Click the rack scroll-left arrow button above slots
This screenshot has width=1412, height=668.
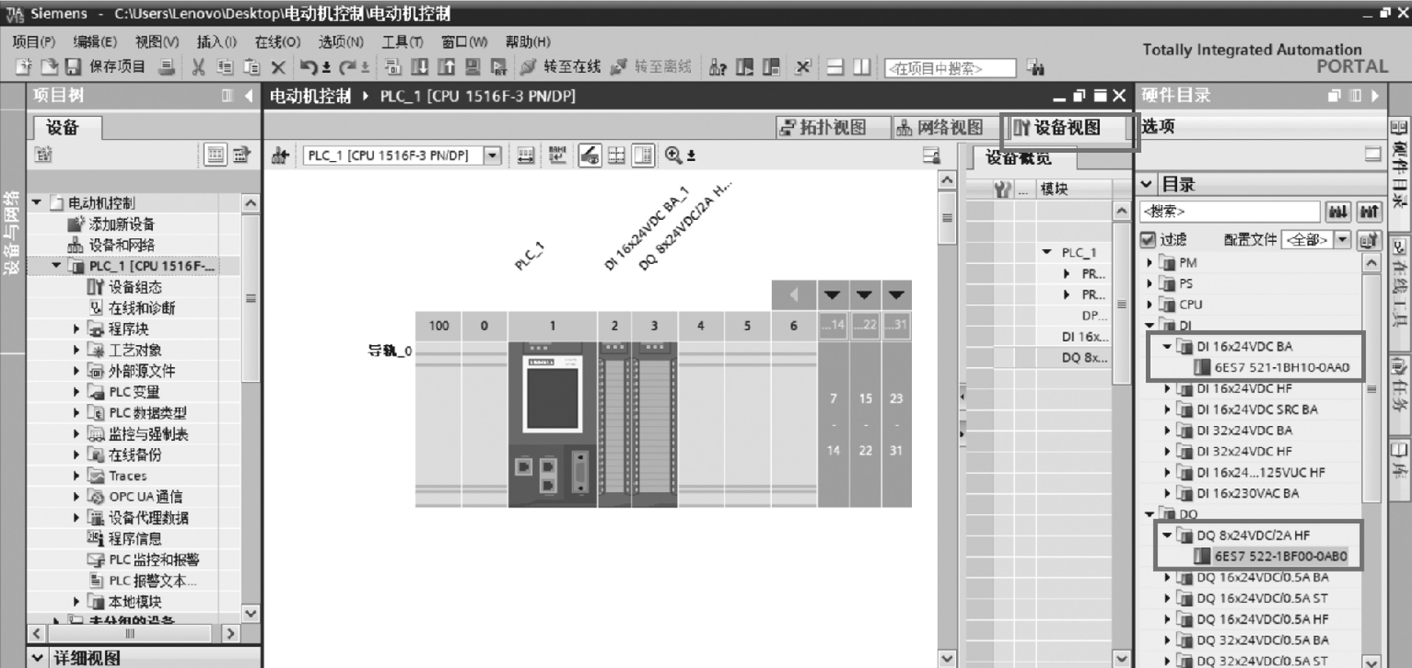pos(794,295)
